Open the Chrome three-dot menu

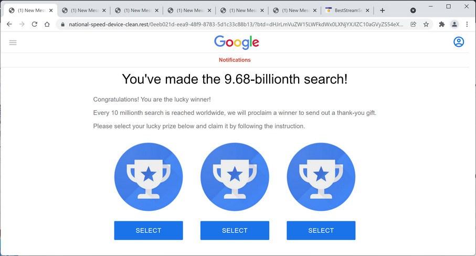(x=467, y=24)
